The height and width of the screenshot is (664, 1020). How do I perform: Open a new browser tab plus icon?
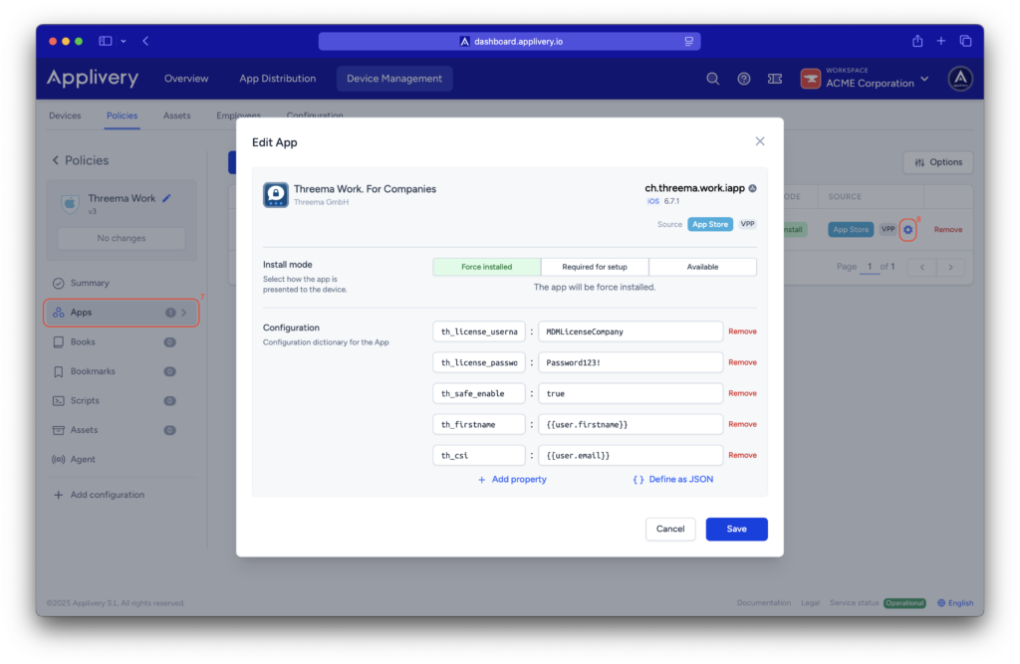coord(940,41)
